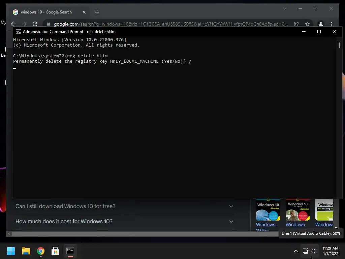The height and width of the screenshot is (259, 345).
Task: Switch to Chrome from taskbar
Action: pyautogui.click(x=41, y=251)
